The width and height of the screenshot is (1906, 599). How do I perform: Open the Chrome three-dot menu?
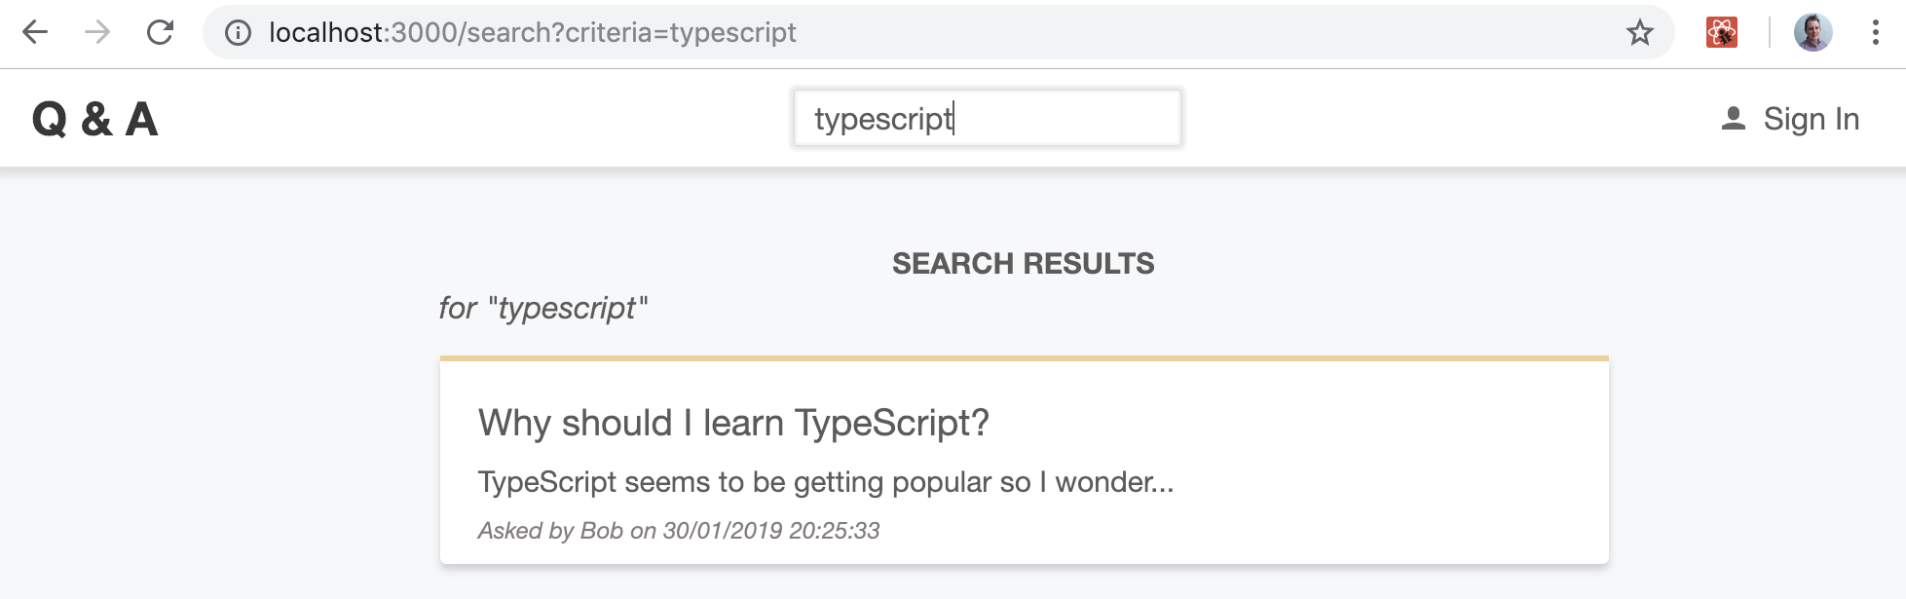(x=1875, y=33)
